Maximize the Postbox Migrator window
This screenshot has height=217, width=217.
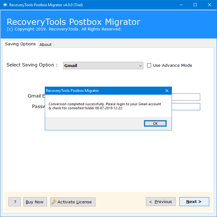(x=195, y=5)
